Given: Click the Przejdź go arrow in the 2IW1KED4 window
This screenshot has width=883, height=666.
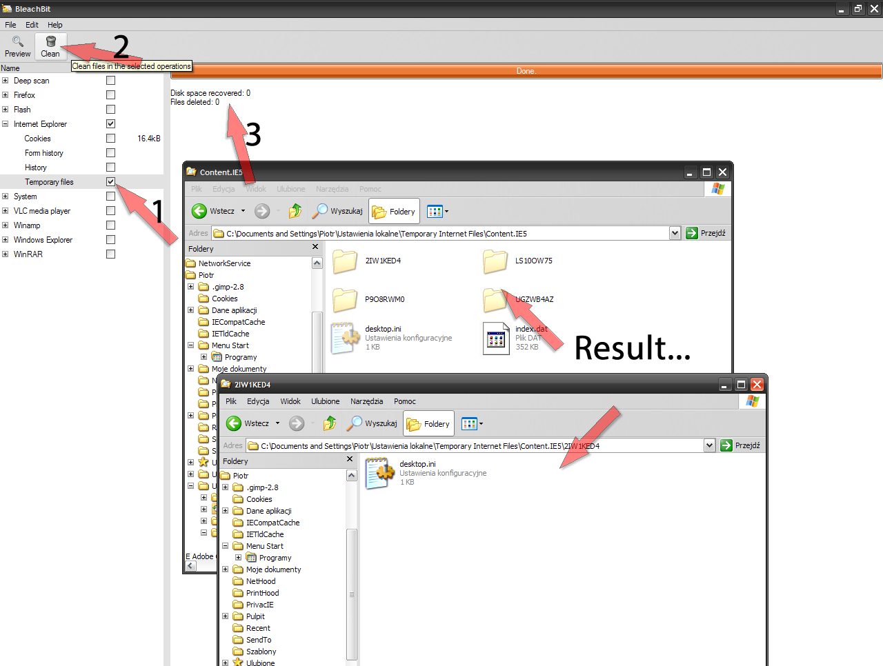Looking at the screenshot, I should [x=726, y=445].
